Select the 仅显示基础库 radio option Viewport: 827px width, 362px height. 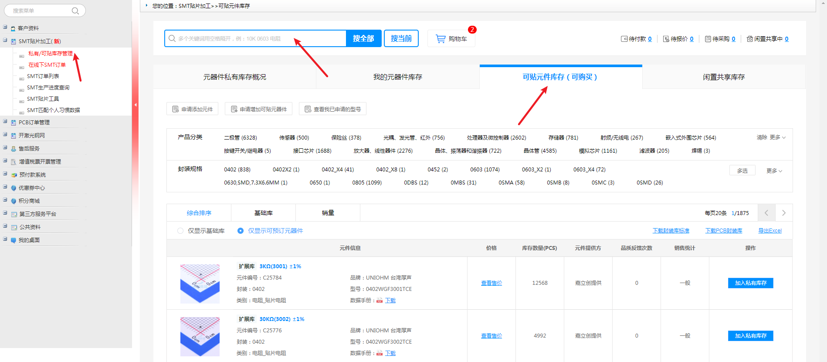point(180,231)
